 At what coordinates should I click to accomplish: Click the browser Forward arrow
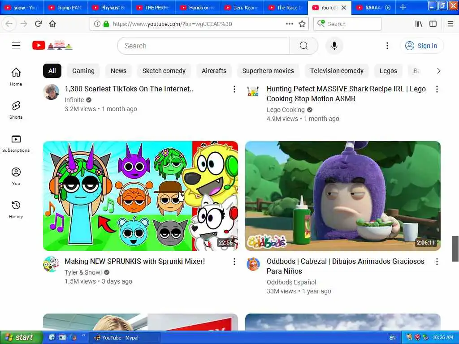point(24,24)
